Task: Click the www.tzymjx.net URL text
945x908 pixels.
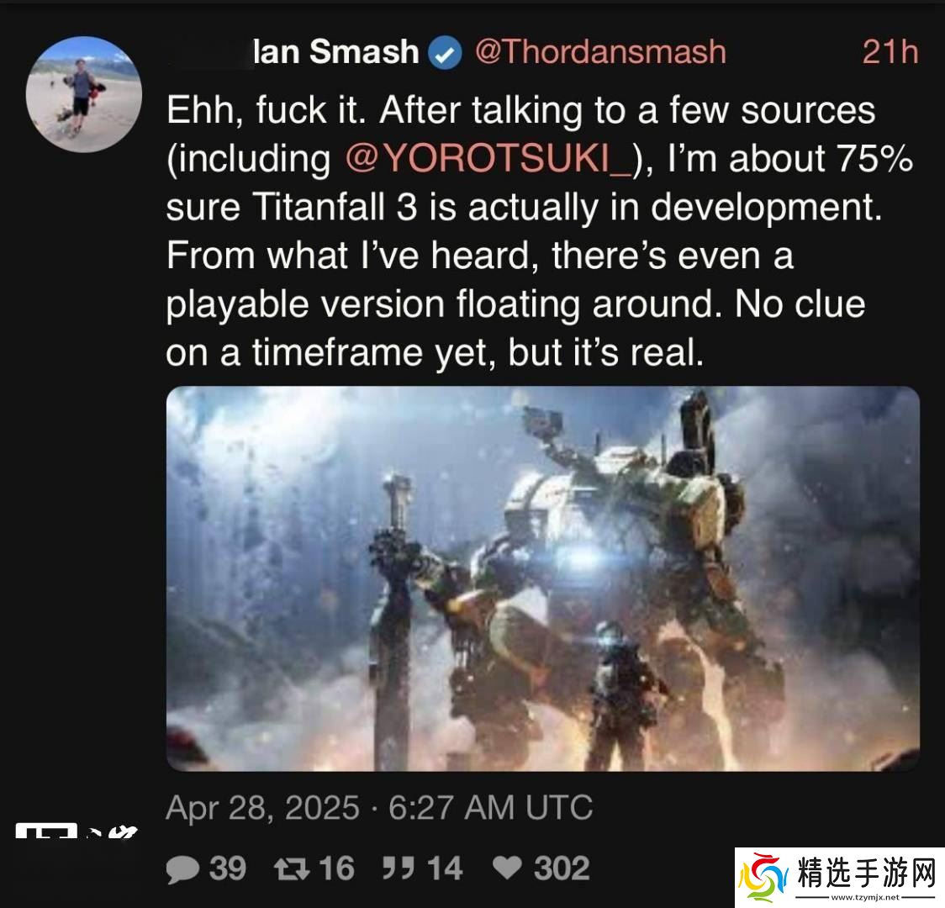Action: point(865,897)
